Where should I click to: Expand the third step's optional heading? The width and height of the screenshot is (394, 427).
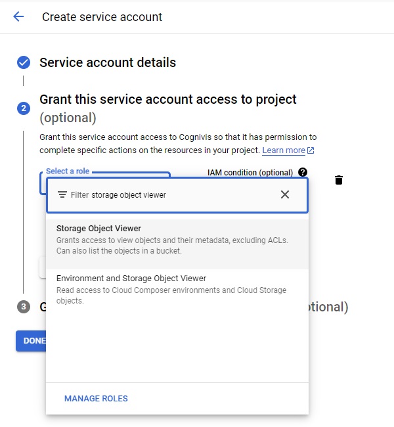tap(325, 307)
